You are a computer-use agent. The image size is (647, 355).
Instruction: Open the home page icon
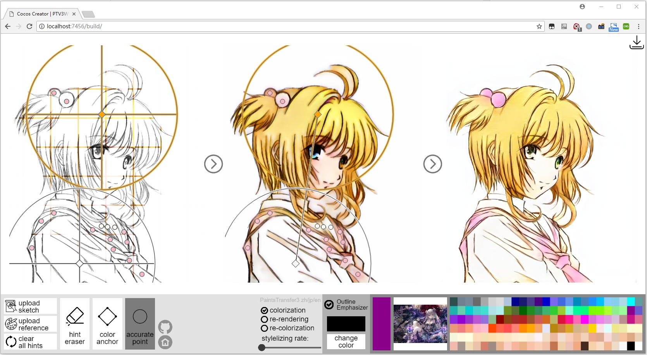(165, 342)
